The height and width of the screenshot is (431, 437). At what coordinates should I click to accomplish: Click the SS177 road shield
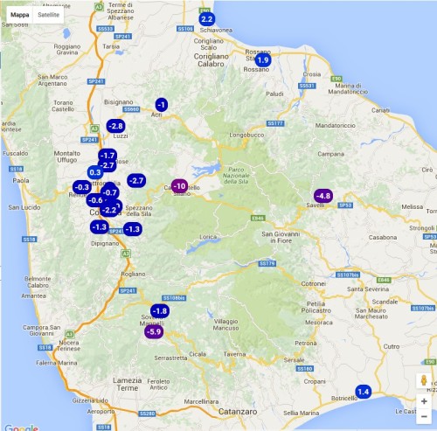(x=275, y=123)
